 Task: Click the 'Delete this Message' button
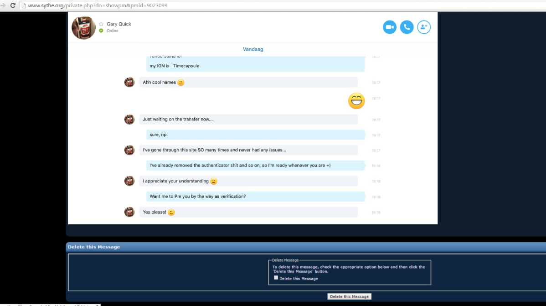(349, 296)
